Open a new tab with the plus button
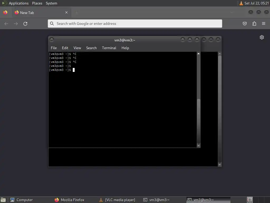This screenshot has height=203, width=270. pos(77,12)
